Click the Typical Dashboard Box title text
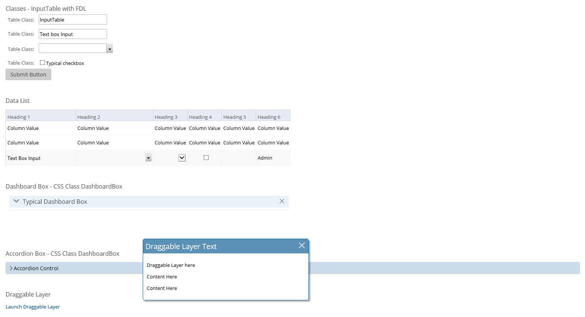The height and width of the screenshot is (317, 585). tap(55, 202)
